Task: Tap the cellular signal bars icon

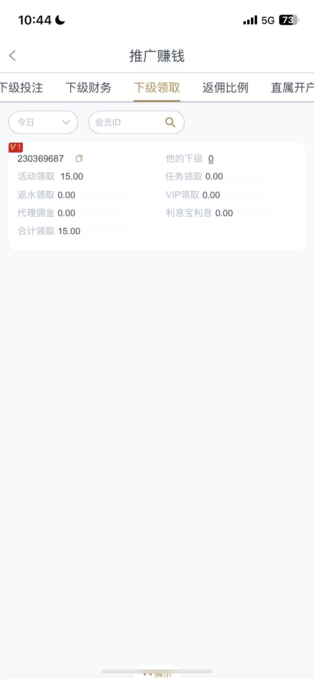Action: tap(250, 20)
